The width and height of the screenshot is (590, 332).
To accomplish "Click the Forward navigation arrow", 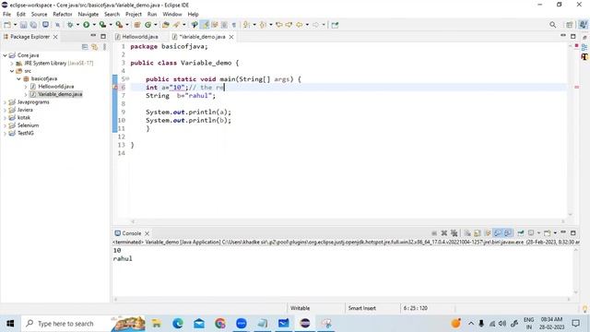I will click(x=315, y=25).
